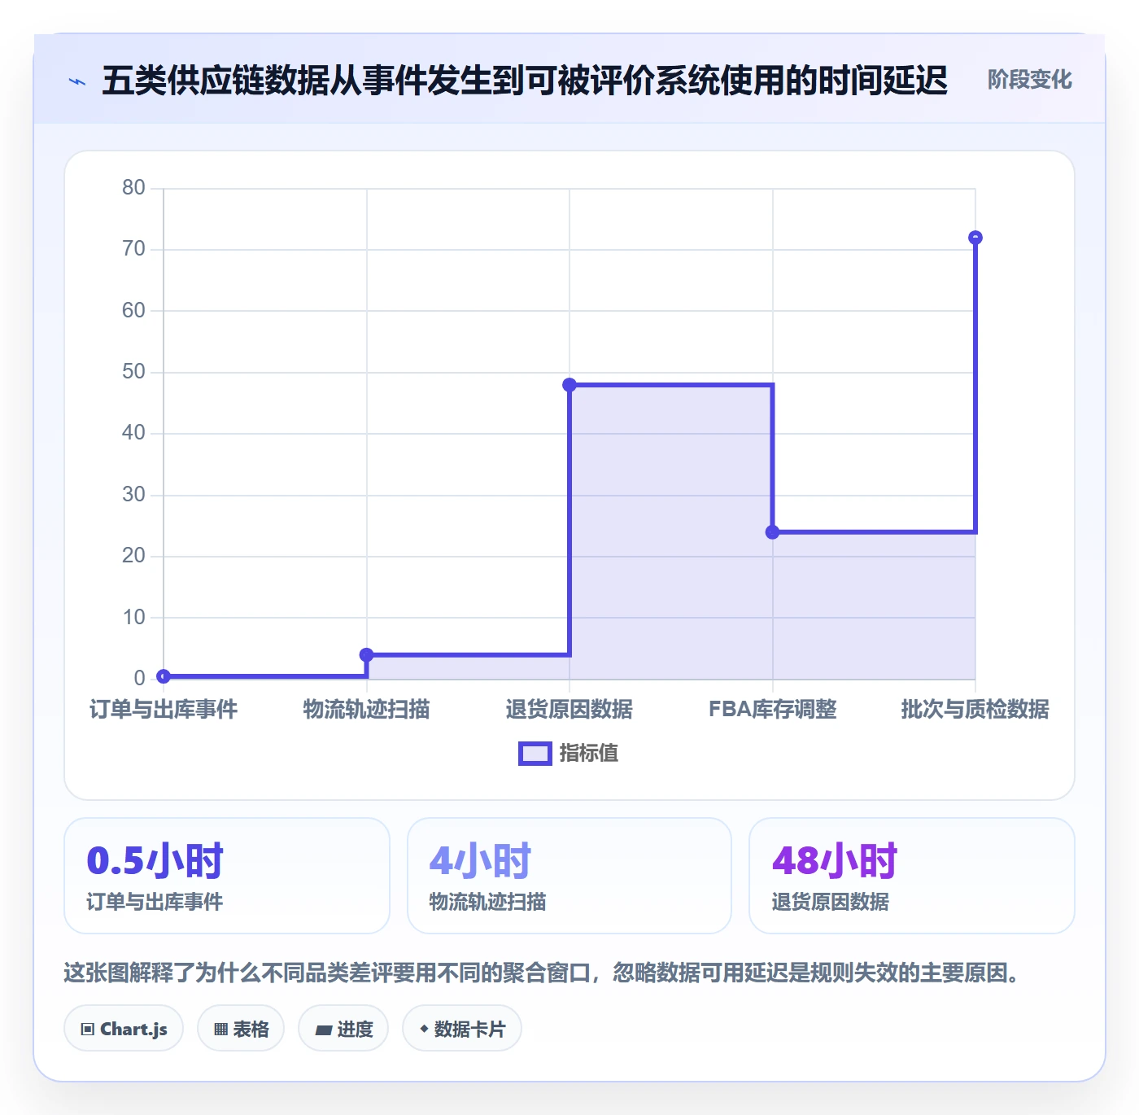1139x1115 pixels.
Task: Click the diamond icon in the 数据卡片 tag
Action: 423,1029
